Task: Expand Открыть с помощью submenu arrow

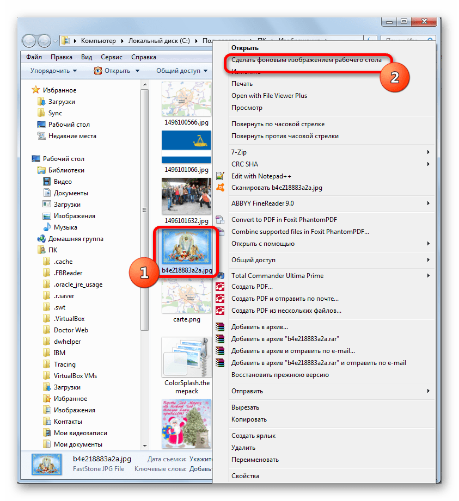Action: 429,244
